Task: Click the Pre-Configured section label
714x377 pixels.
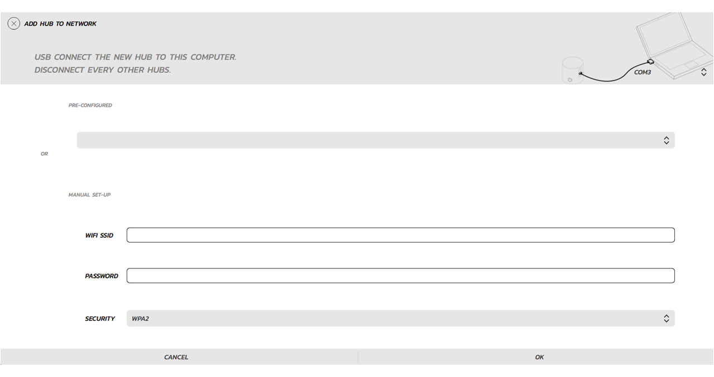Action: pos(90,105)
